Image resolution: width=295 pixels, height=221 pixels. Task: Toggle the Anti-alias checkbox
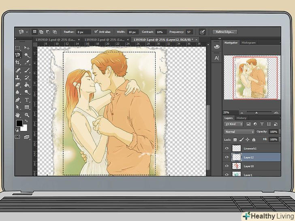click(96, 32)
